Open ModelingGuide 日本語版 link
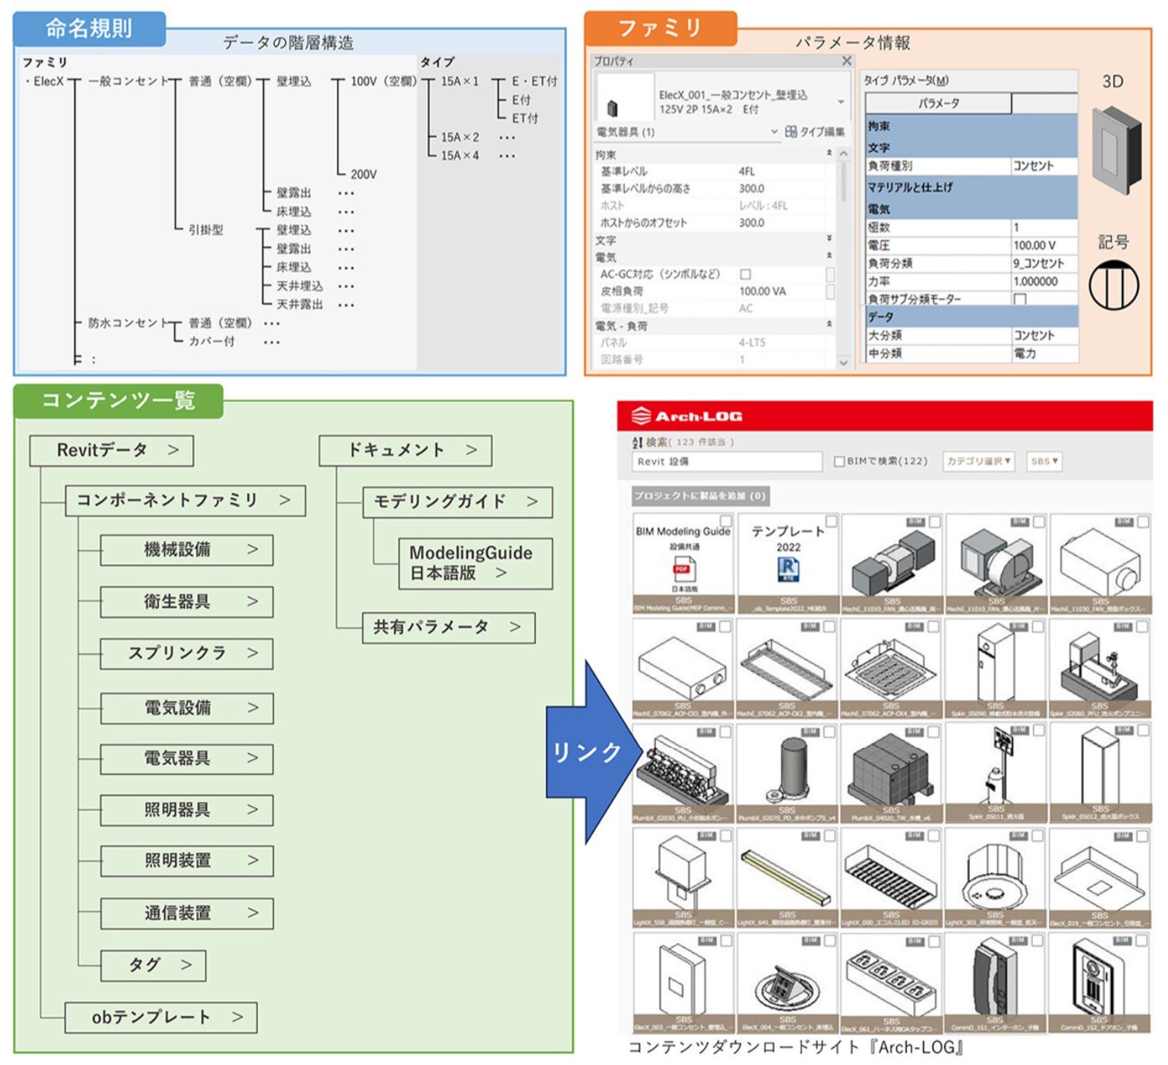 point(475,564)
